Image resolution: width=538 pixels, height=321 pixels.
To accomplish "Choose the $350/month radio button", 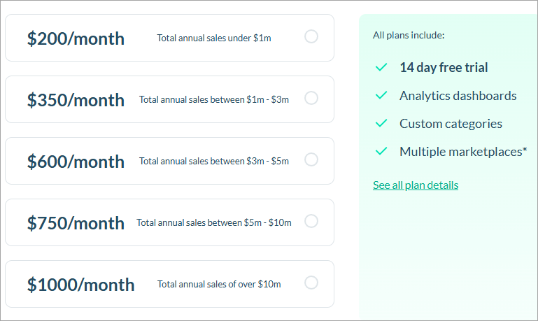I will click(x=311, y=98).
